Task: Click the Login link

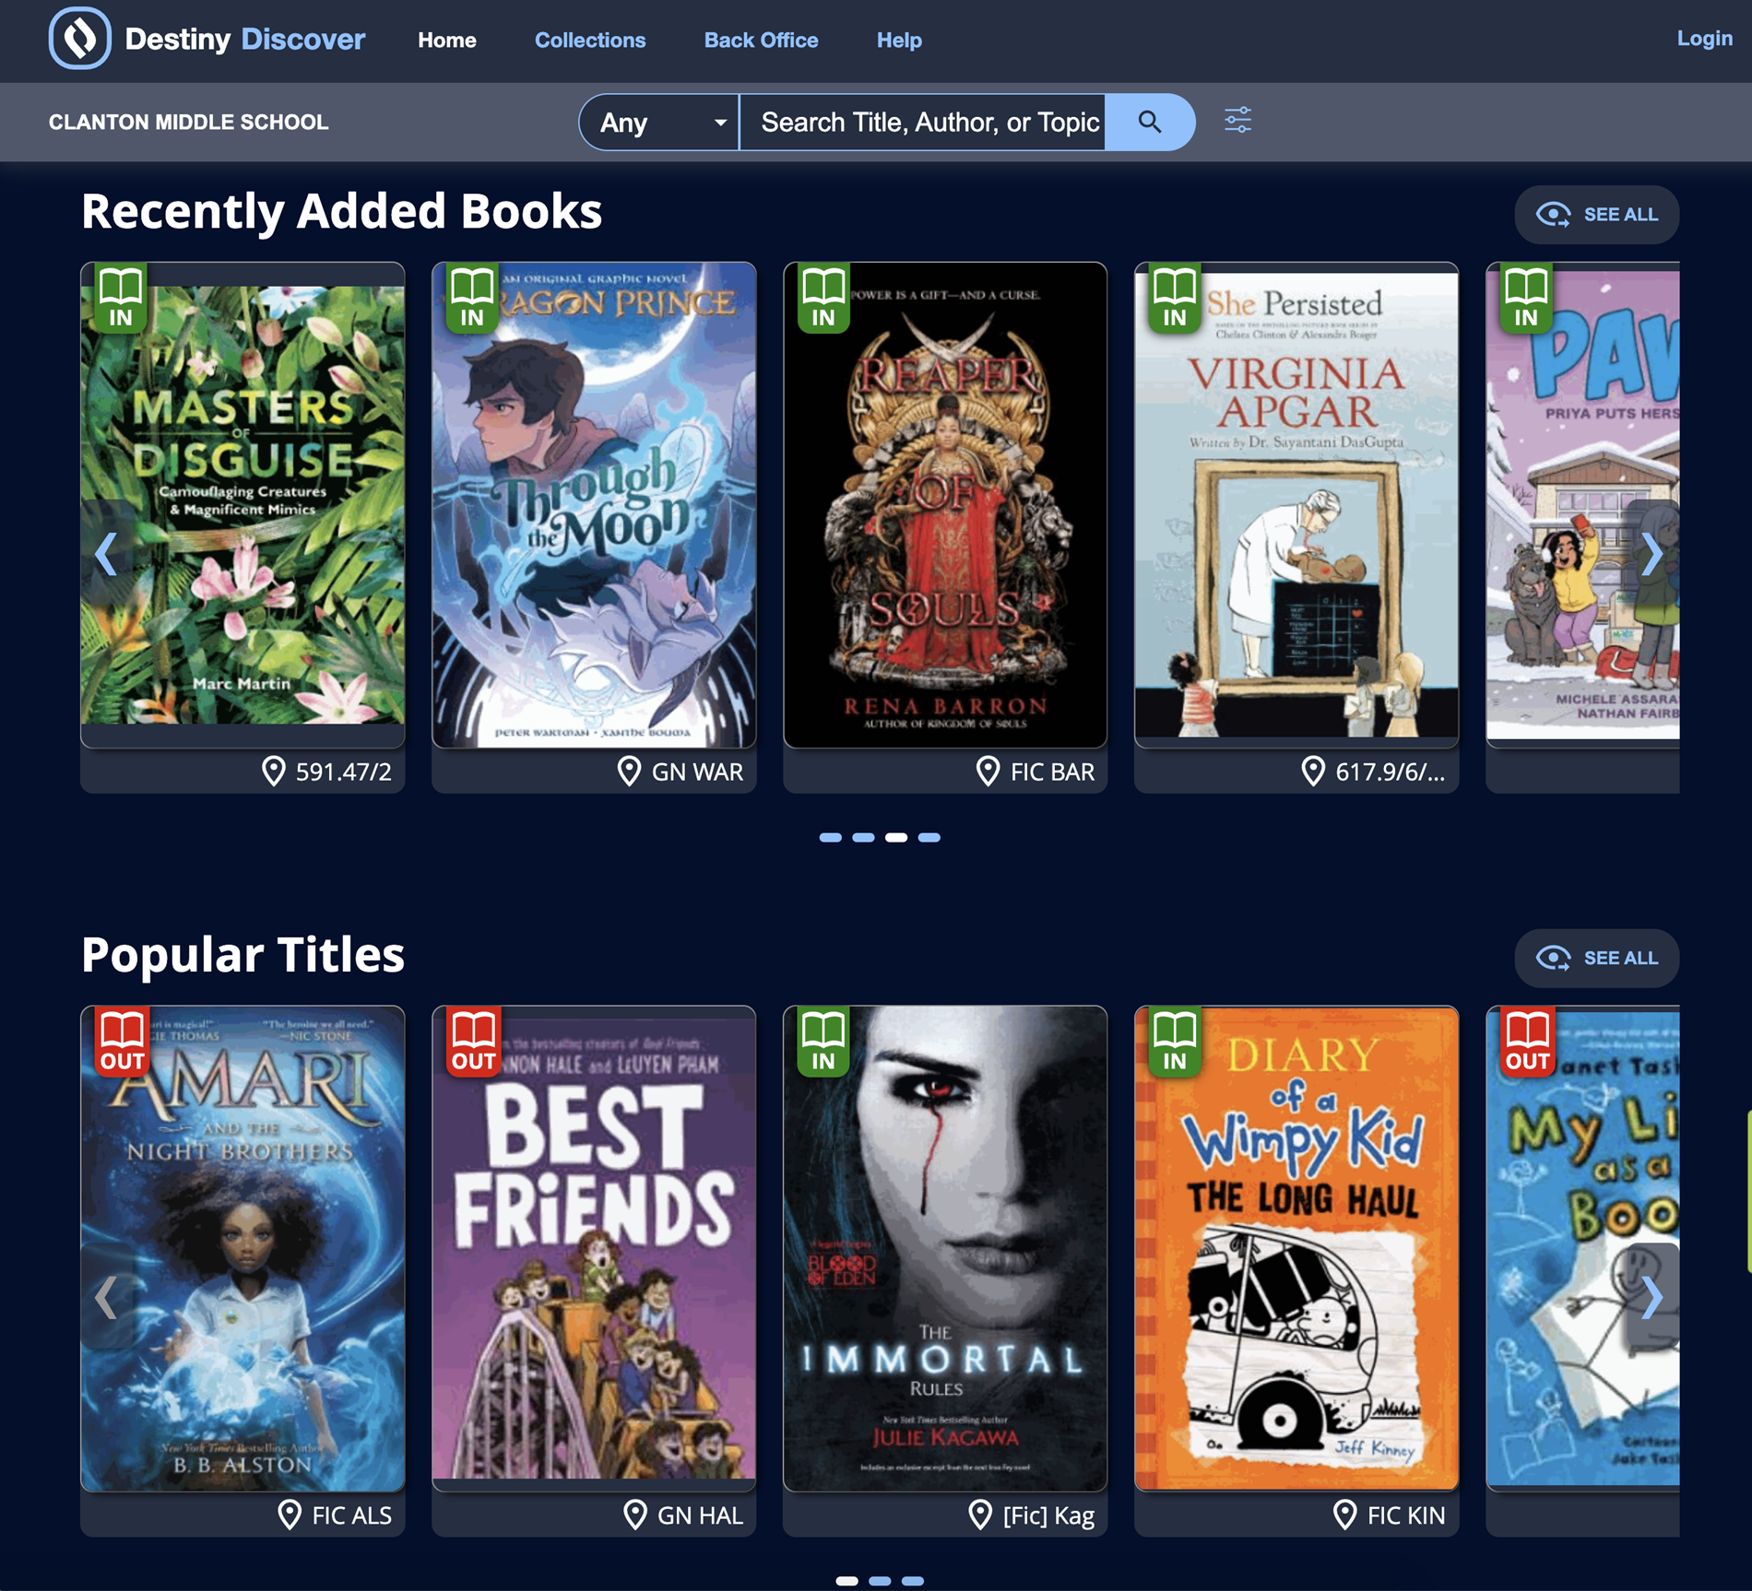Action: pos(1703,38)
